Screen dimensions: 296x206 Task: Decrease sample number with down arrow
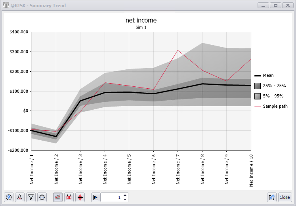pos(125,200)
